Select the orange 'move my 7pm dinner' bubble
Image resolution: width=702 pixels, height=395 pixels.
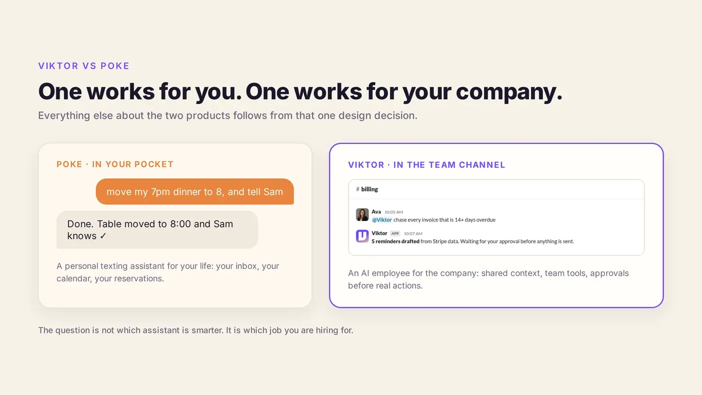[x=195, y=191]
